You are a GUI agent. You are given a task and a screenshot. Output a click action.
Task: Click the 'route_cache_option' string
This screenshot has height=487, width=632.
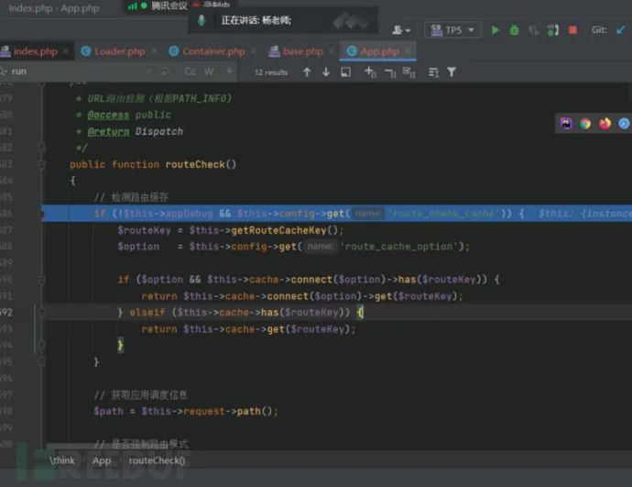coord(398,247)
